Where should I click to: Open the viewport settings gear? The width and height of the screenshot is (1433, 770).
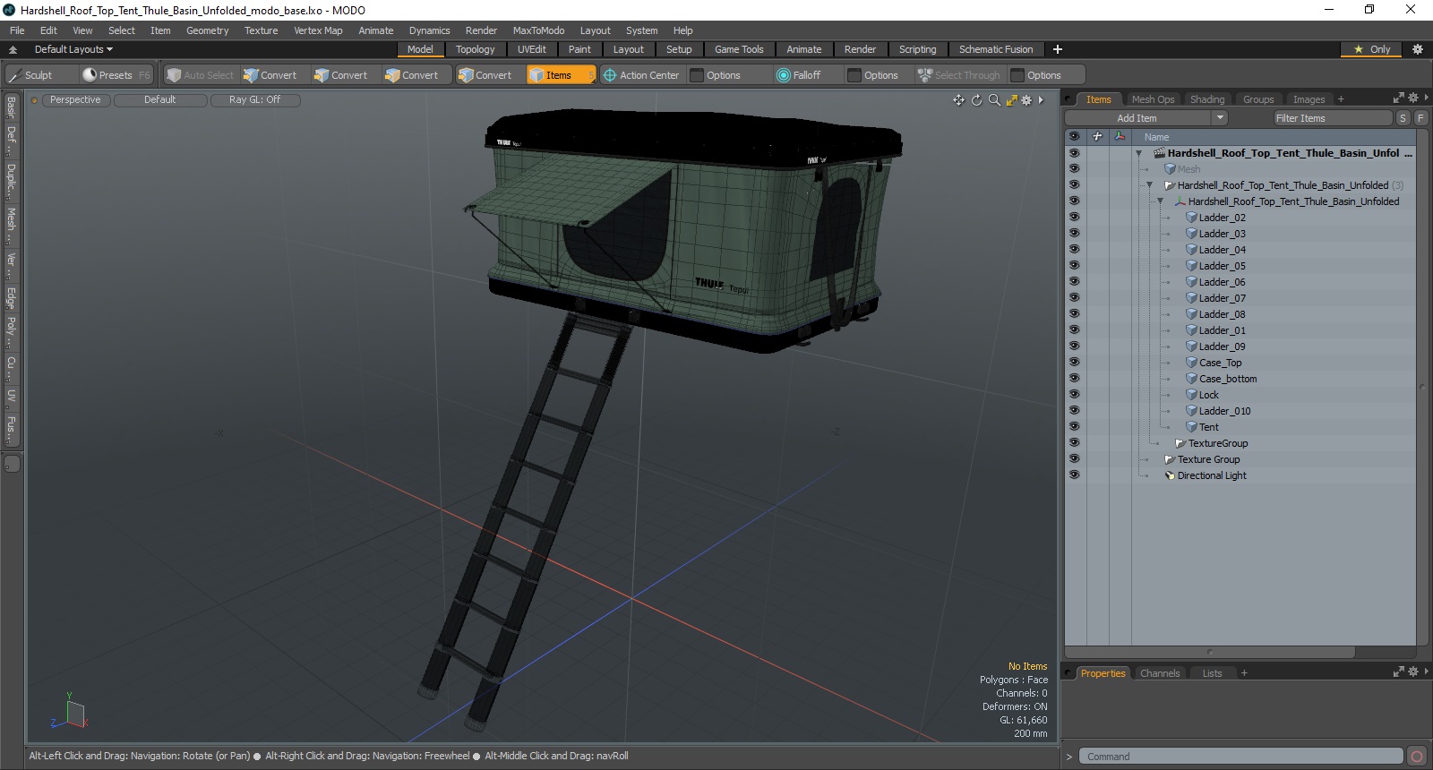(1026, 100)
